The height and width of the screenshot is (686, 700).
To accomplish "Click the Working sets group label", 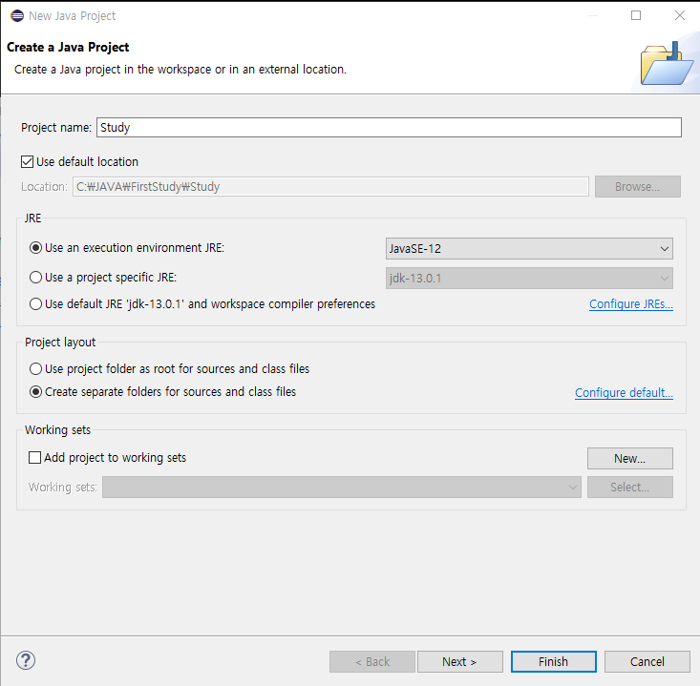I will (57, 430).
